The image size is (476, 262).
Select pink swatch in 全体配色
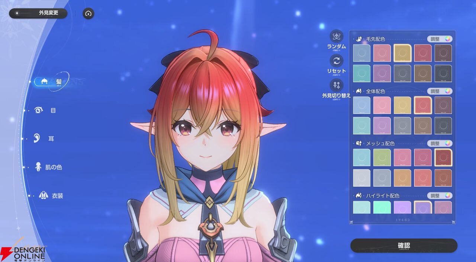tap(382, 105)
